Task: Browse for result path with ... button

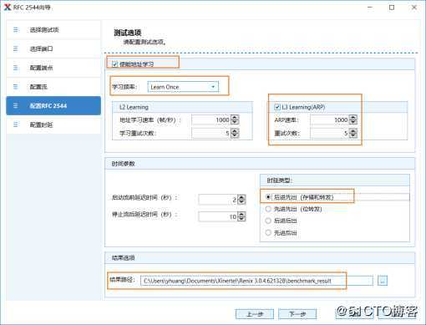Action: pyautogui.click(x=383, y=281)
